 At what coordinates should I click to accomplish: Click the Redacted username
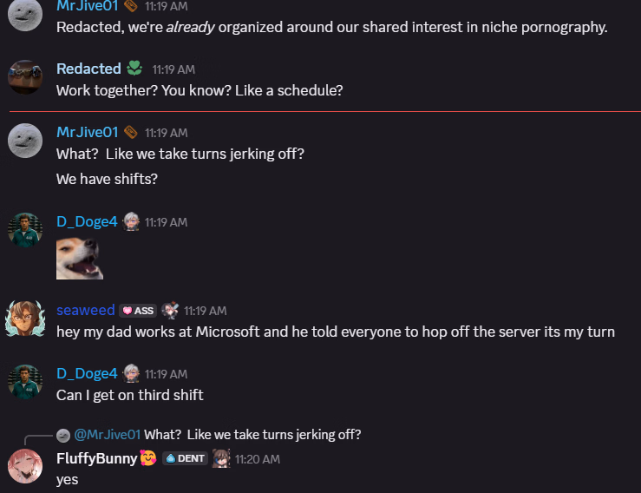88,69
